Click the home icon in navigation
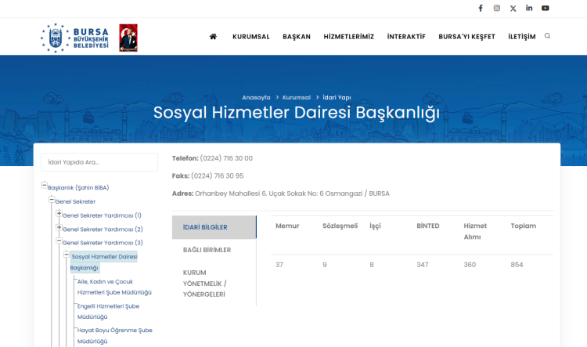Viewport: 587px width, 347px height. (213, 37)
